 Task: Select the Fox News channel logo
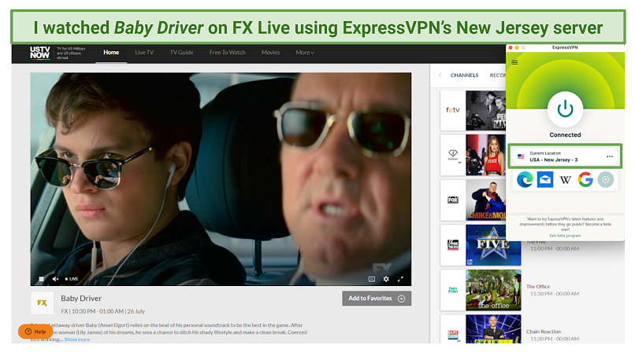[453, 245]
